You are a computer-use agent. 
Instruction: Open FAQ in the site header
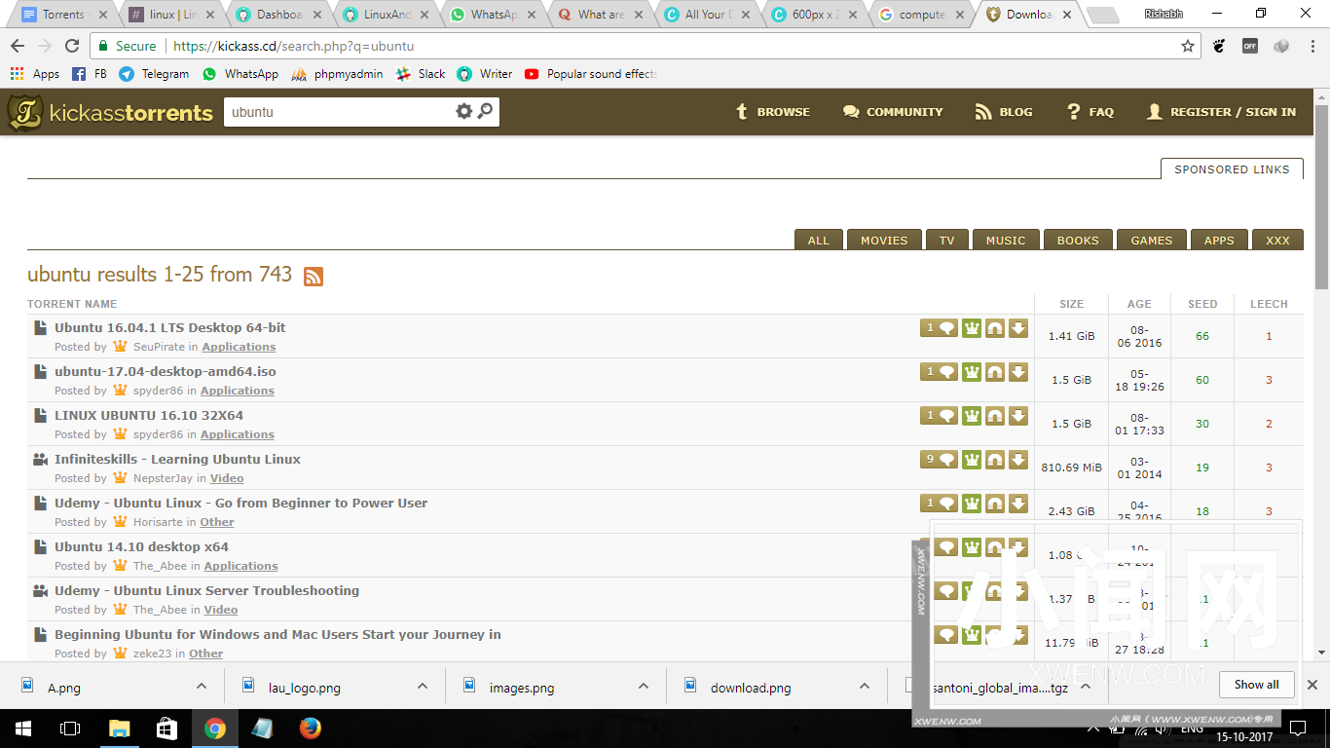(x=1090, y=112)
